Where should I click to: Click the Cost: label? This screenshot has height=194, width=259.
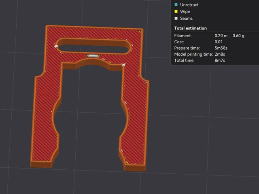(x=179, y=42)
